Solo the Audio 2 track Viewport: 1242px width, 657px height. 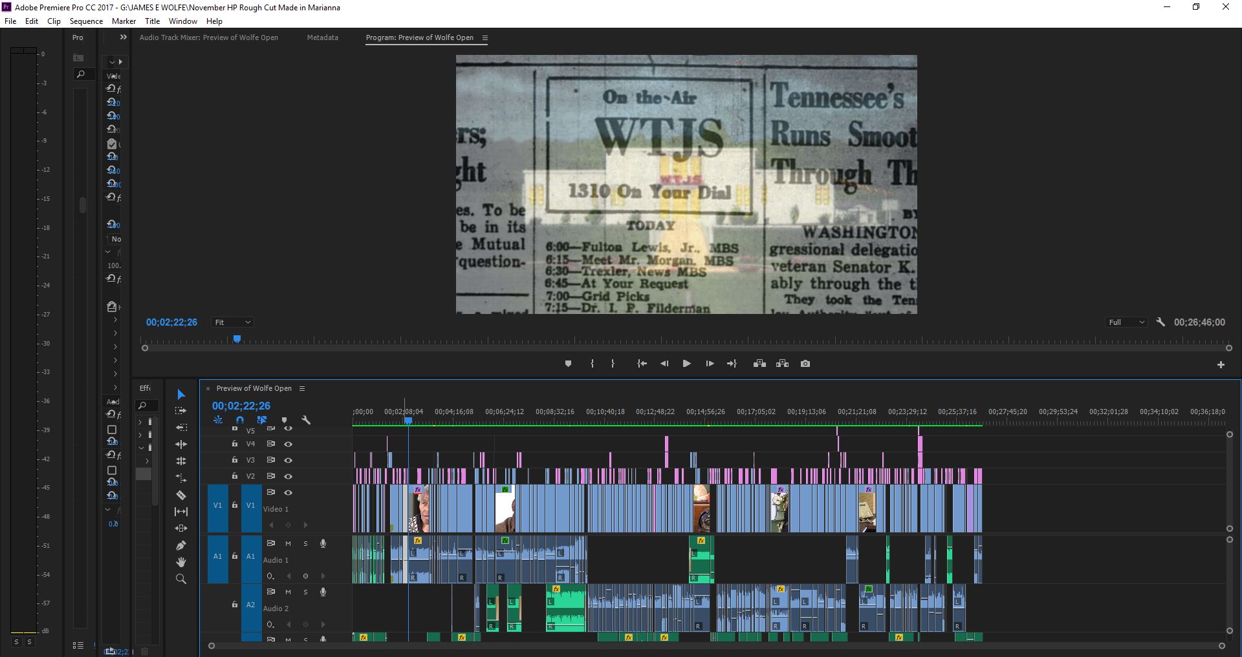coord(305,592)
